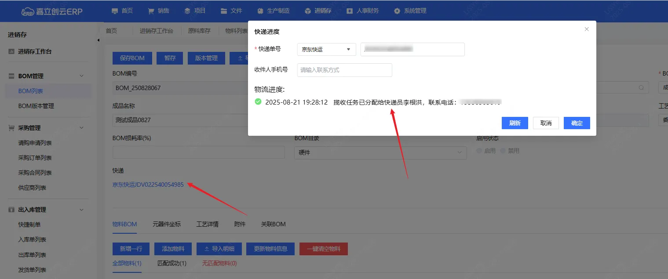Click the search magnifier icon at right
This screenshot has width=668, height=279.
tap(642, 87)
